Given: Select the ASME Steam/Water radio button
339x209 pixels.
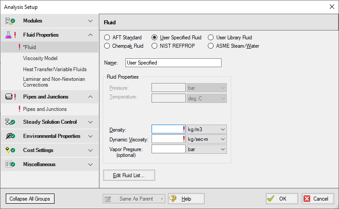Looking at the screenshot, I should [x=211, y=46].
